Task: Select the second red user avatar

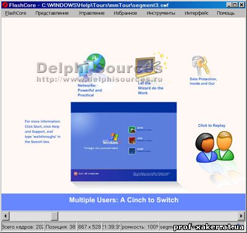Action: pyautogui.click(x=132, y=140)
